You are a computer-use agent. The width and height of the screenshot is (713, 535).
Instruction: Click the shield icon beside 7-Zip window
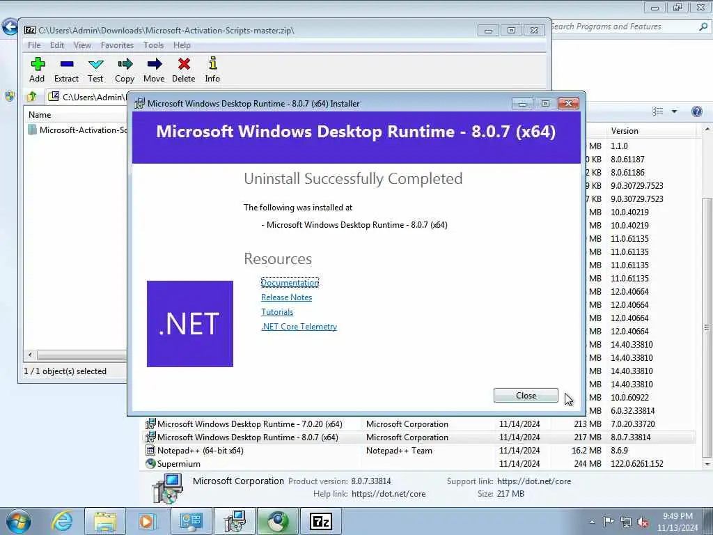tap(10, 96)
